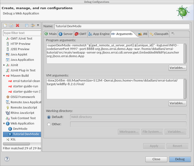Click the Filter launch configurations icon
194x166 pixels.
coord(33,25)
